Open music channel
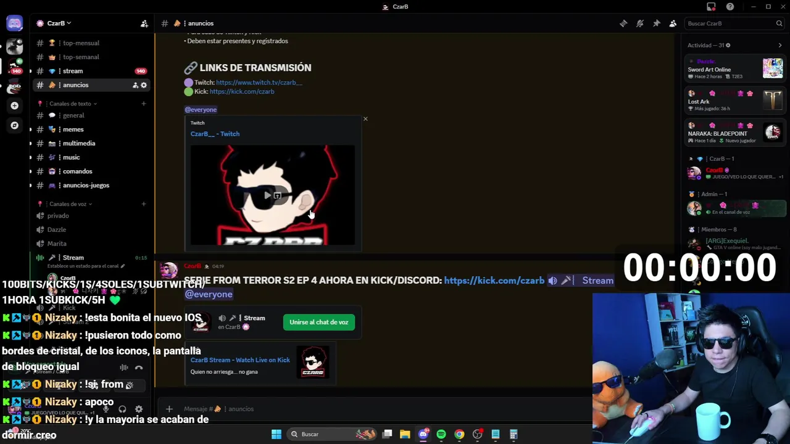 point(91,157)
